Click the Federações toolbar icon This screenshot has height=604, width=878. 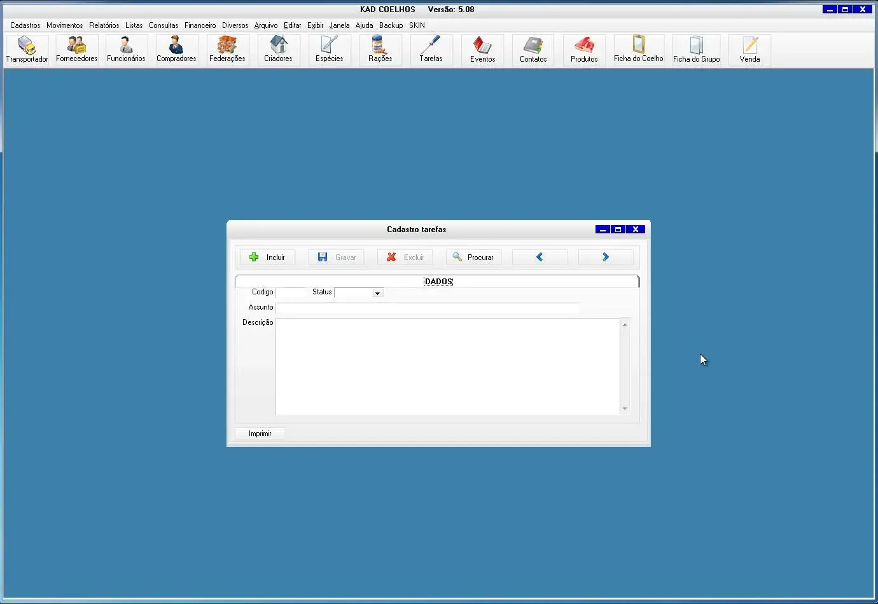pyautogui.click(x=227, y=50)
